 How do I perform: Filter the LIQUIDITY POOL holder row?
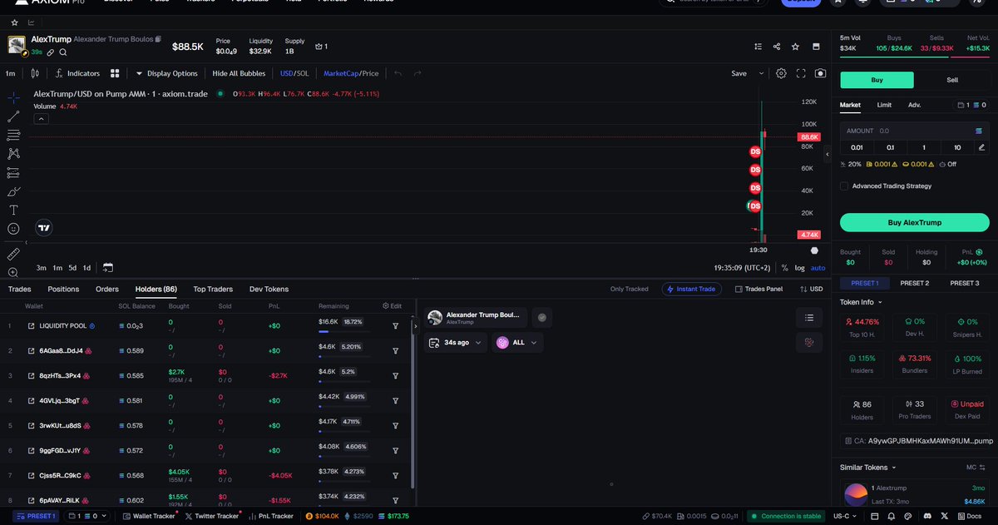[396, 325]
